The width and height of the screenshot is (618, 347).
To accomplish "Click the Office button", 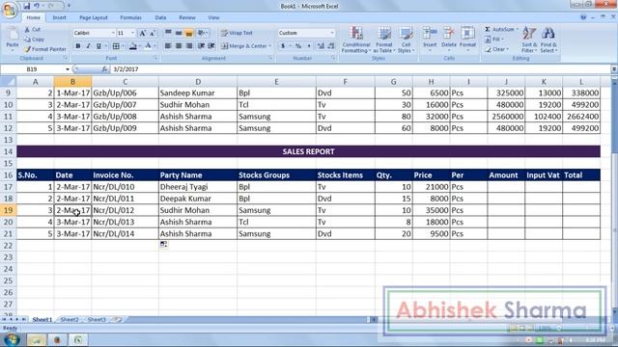I will pyautogui.click(x=10, y=9).
